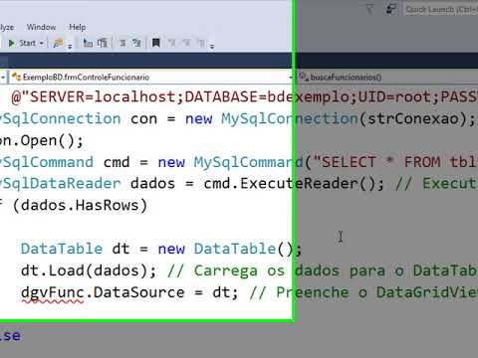Click 'MySqlConnection' after the new keyword

[x=290, y=118]
